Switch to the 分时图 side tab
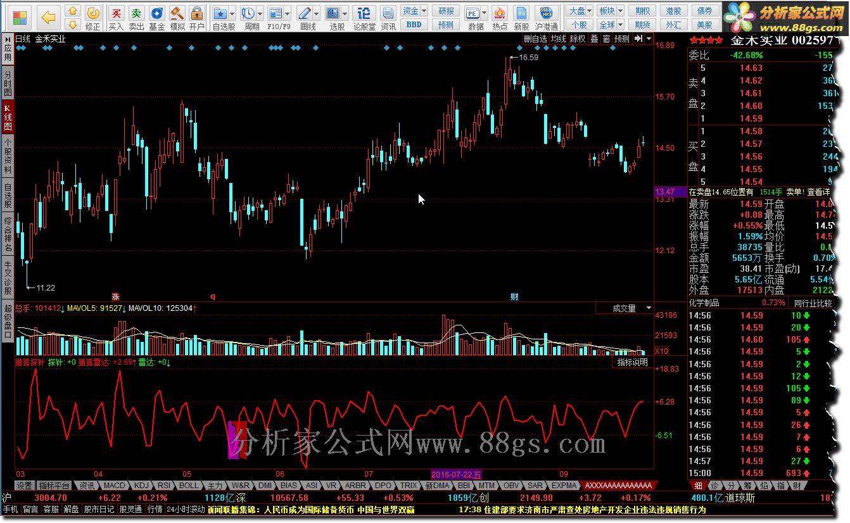 click(x=8, y=84)
